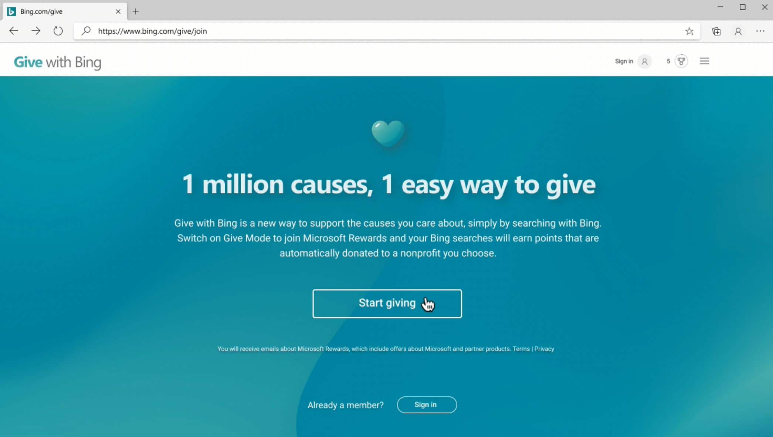
Task: Click the Start giving button
Action: [387, 303]
